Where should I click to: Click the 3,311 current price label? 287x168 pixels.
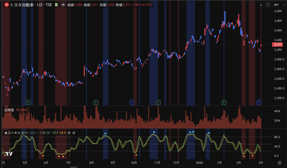[x=277, y=45]
